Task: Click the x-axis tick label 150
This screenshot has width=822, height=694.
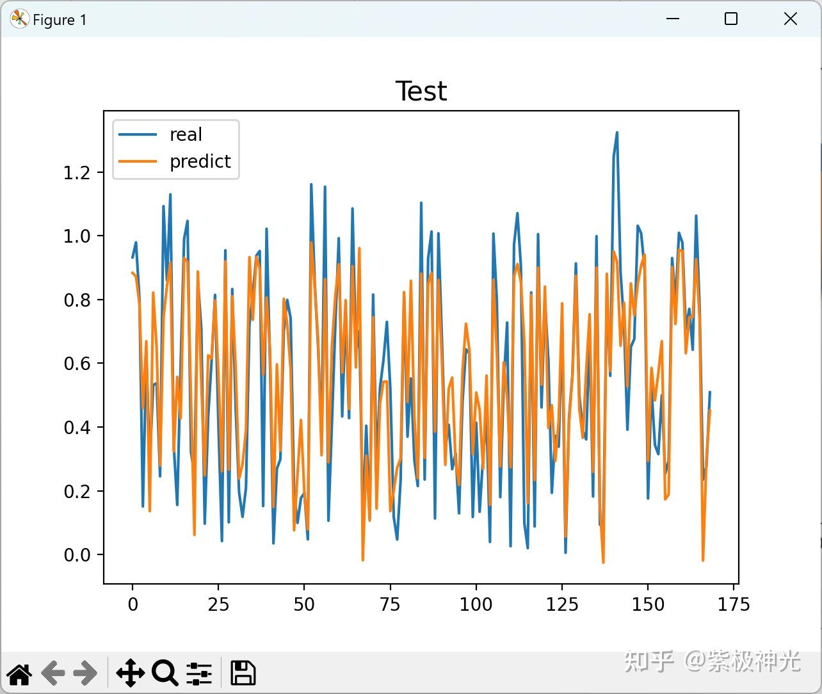Action: 648,604
